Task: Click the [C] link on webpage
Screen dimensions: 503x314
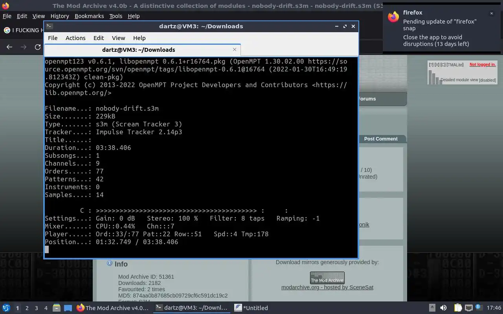Action: click(443, 64)
